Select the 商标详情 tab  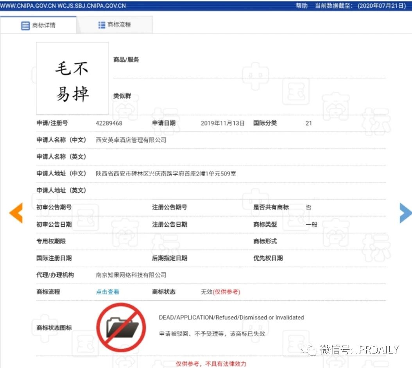[x=43, y=24]
